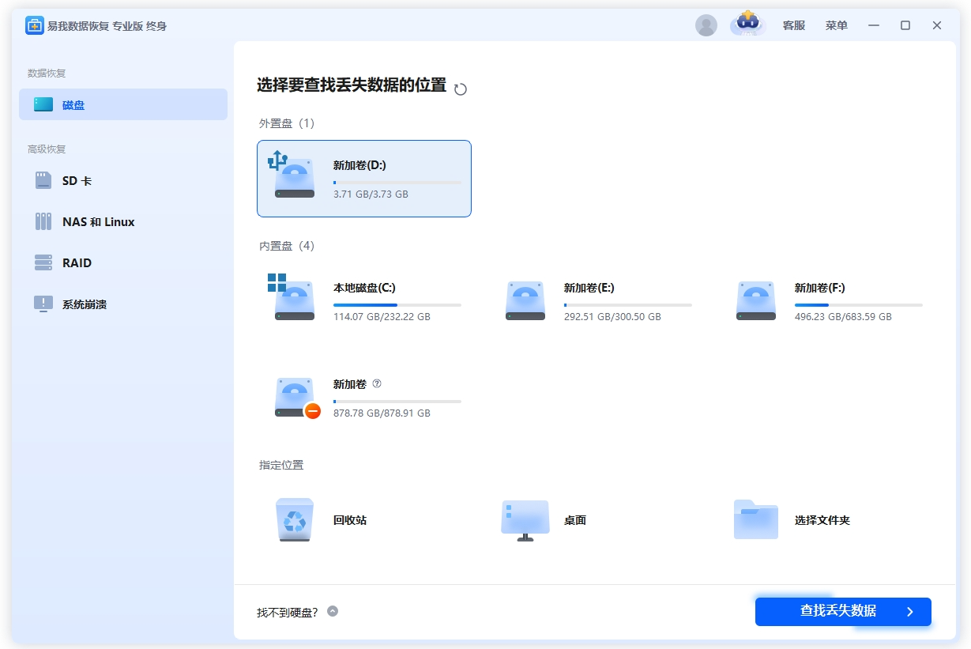Click the folder icon for 选择文件夹
The height and width of the screenshot is (649, 971).
tap(756, 519)
